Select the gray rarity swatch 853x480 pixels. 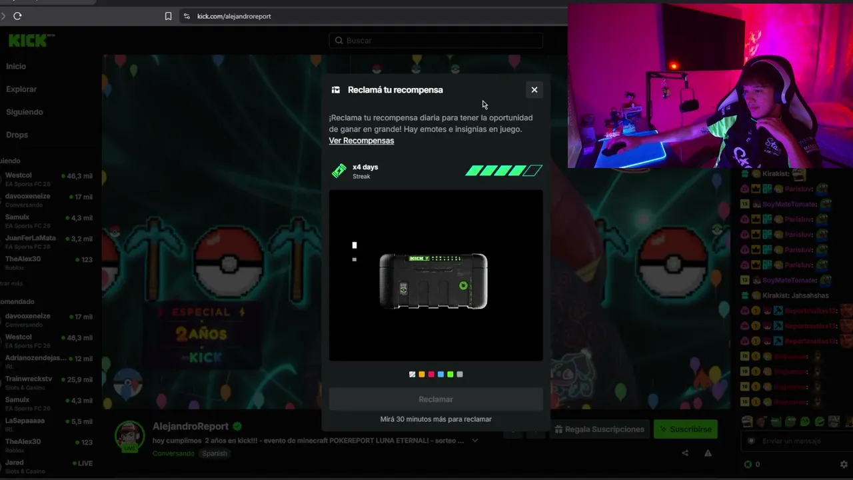click(460, 375)
